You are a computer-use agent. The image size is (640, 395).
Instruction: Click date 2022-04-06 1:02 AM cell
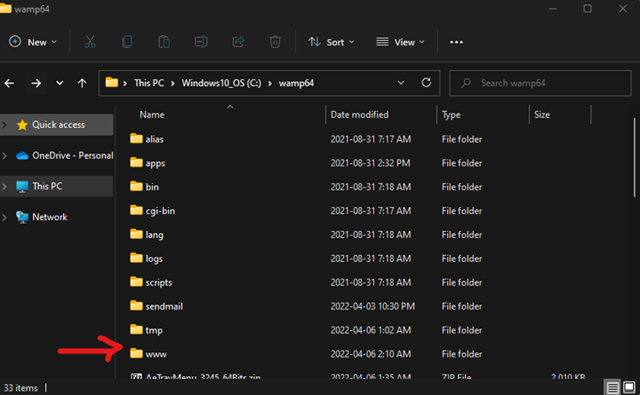370,329
